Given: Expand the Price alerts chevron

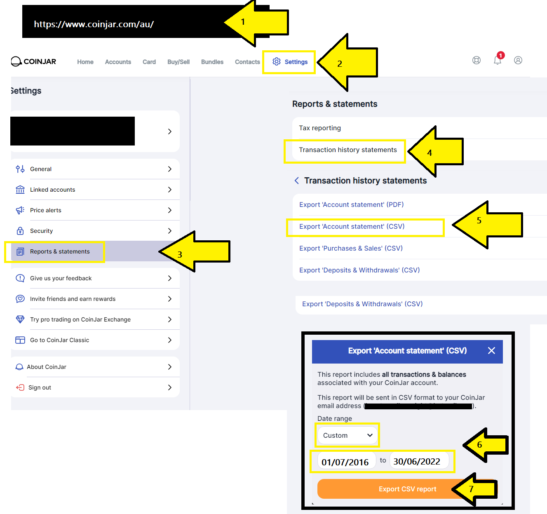Looking at the screenshot, I should click(170, 210).
